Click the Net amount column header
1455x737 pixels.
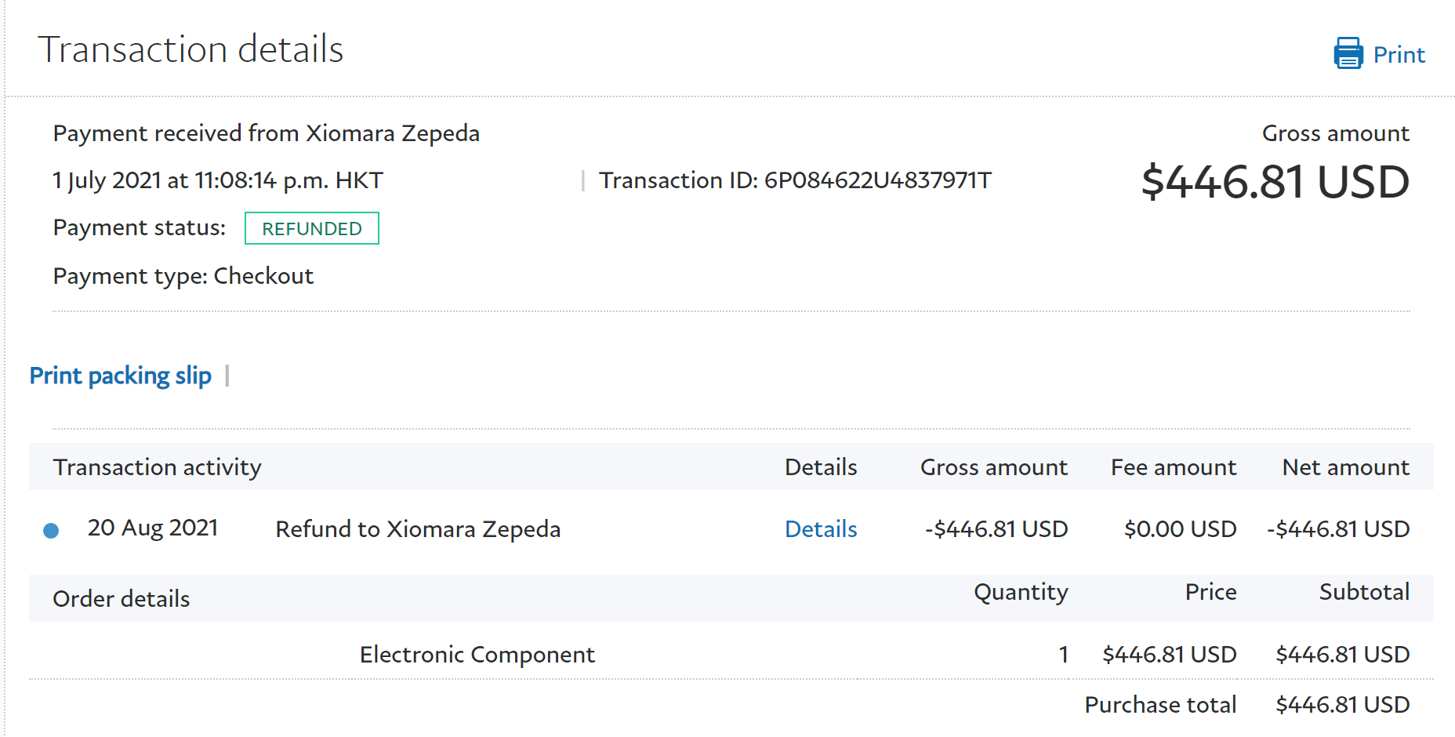pos(1345,467)
